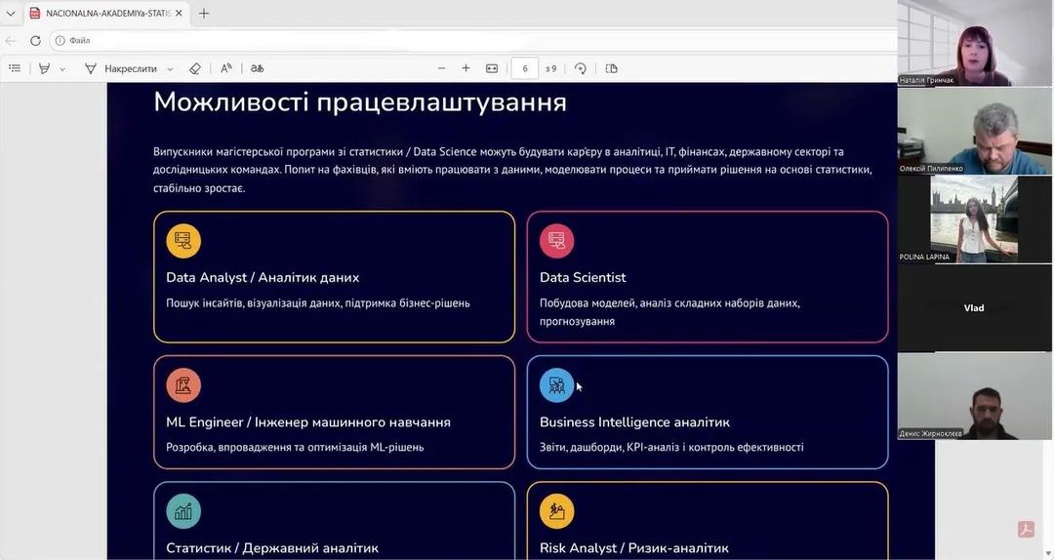Toggle the page view layout button

click(612, 68)
